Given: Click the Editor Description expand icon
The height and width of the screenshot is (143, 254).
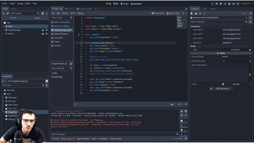Looking at the screenshot, I should coord(250,75).
